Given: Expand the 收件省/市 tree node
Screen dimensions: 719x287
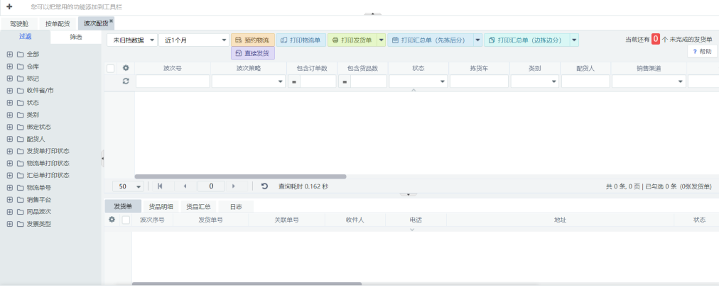Looking at the screenshot, I should pyautogui.click(x=9, y=91).
